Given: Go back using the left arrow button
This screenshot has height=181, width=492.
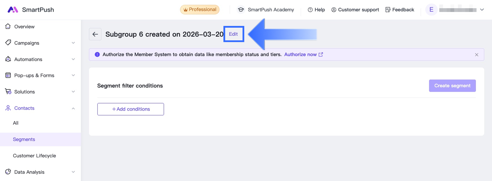Looking at the screenshot, I should pyautogui.click(x=95, y=34).
